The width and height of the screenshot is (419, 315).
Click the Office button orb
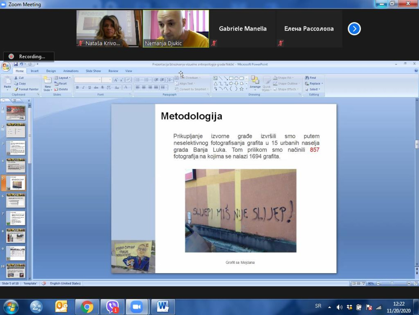pyautogui.click(x=6, y=67)
